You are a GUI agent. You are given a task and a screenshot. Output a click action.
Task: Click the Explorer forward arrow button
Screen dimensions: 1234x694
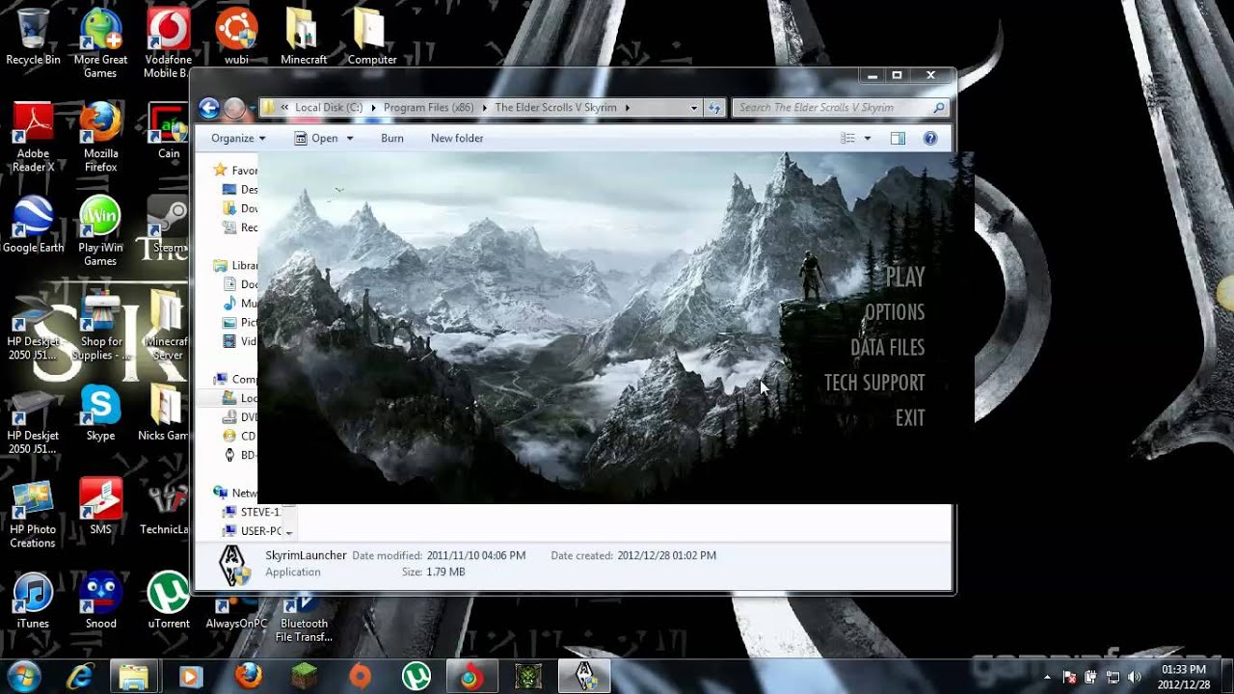click(234, 108)
